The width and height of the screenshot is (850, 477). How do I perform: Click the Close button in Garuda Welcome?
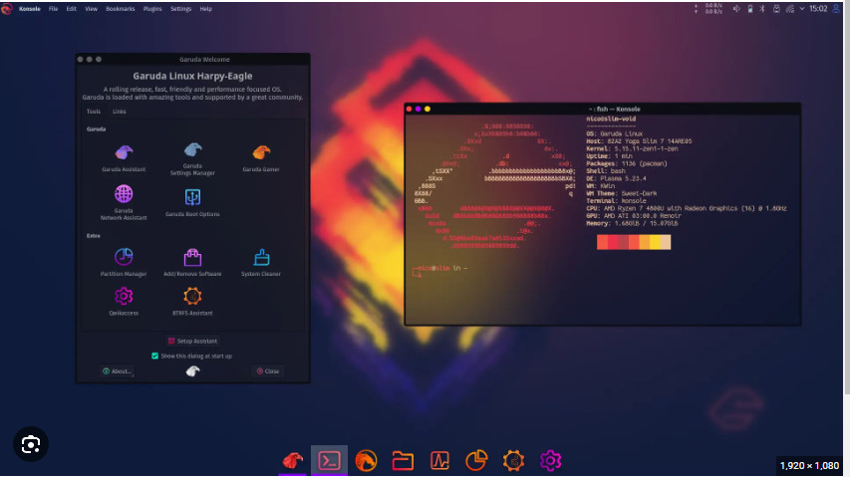tap(267, 370)
